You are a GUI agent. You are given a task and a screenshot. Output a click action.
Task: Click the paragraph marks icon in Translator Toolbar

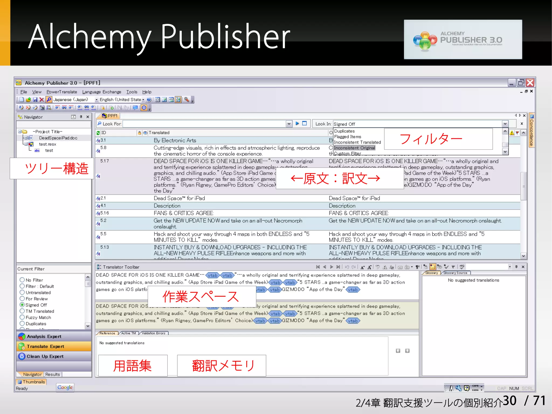[418, 267]
